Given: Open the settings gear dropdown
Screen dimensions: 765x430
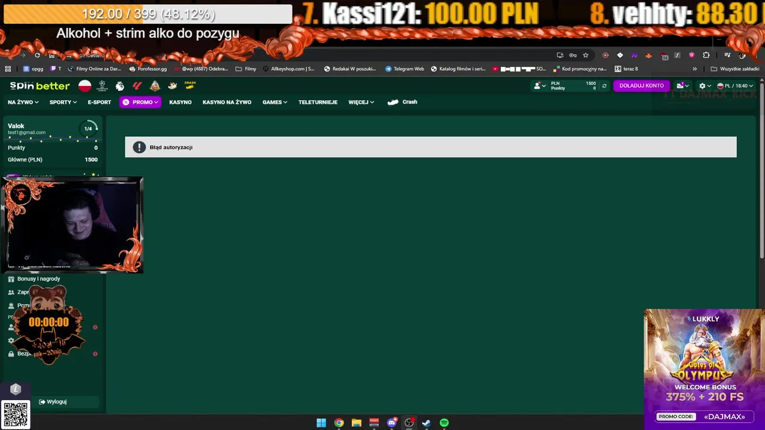Looking at the screenshot, I should (705, 86).
